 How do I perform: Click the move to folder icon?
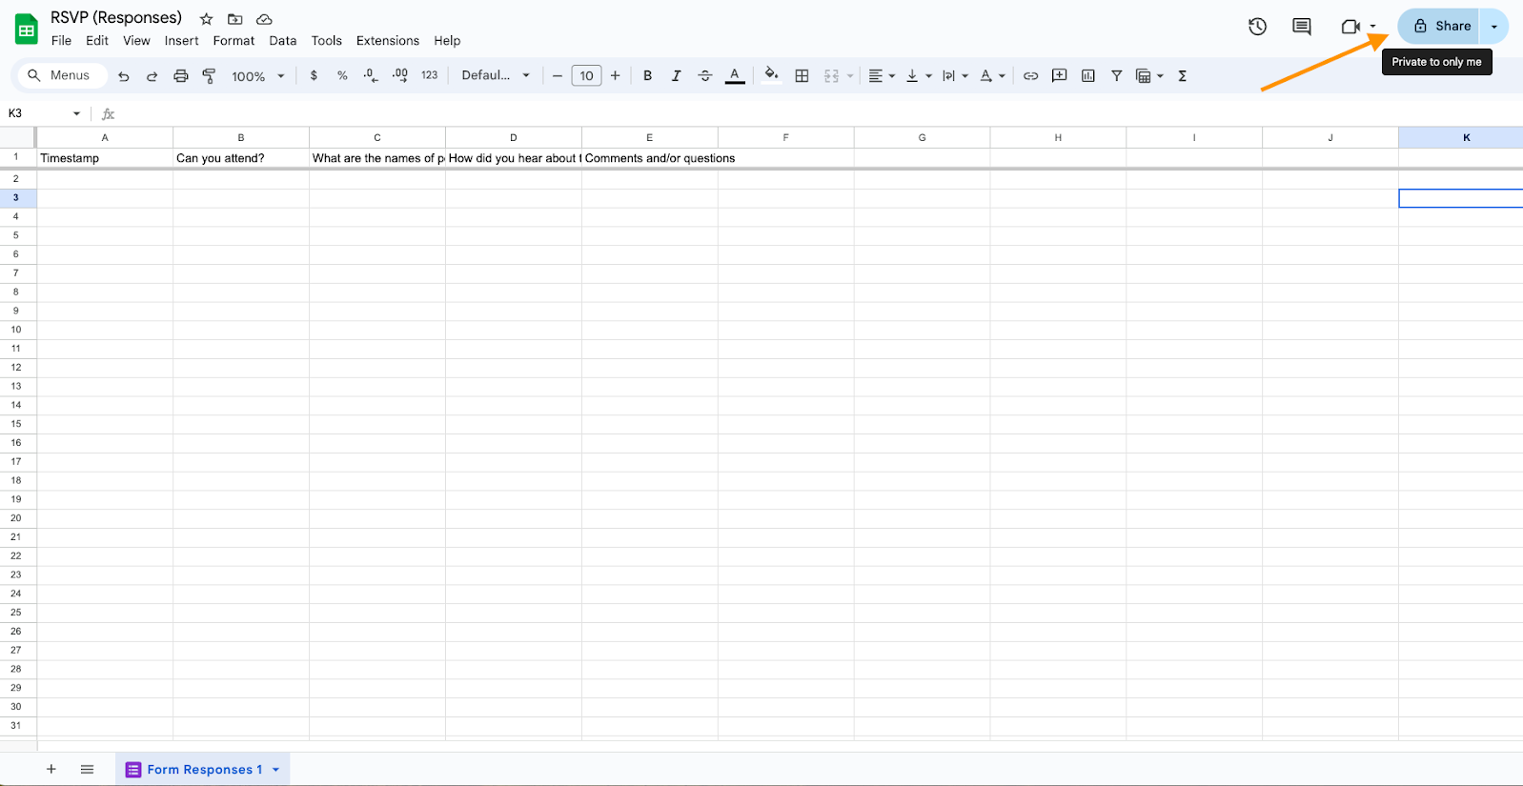[x=234, y=19]
